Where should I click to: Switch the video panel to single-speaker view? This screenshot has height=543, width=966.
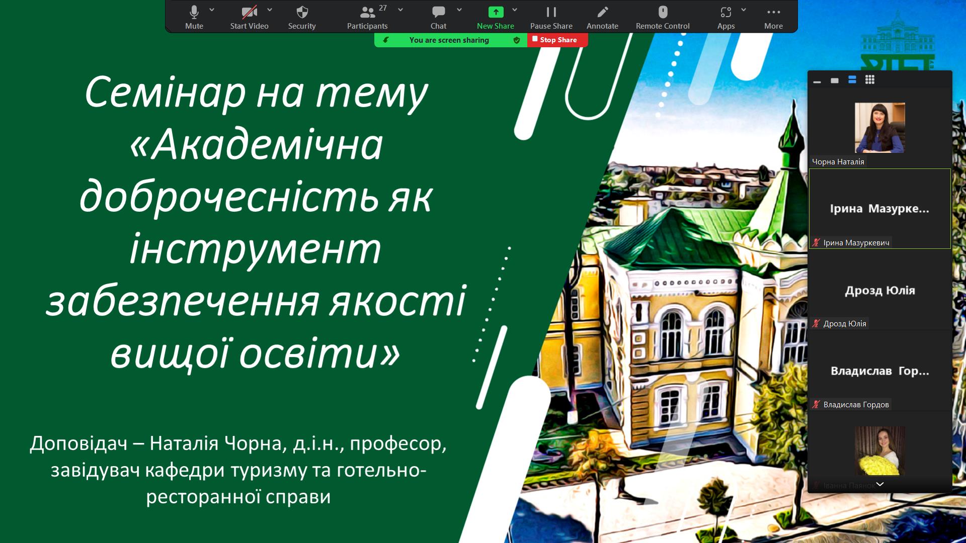coord(835,80)
